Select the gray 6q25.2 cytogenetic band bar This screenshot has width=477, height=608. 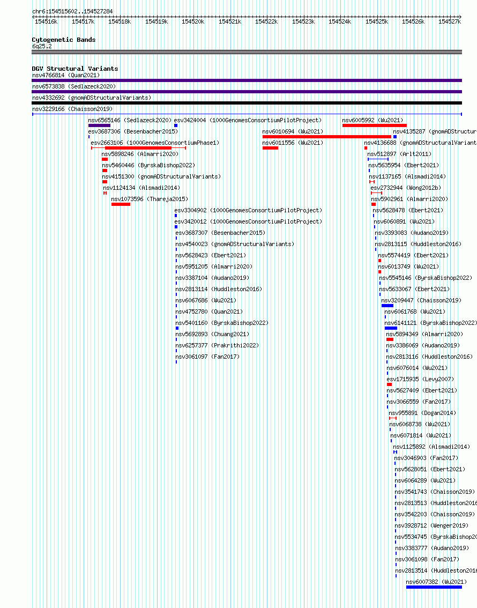tap(247, 52)
